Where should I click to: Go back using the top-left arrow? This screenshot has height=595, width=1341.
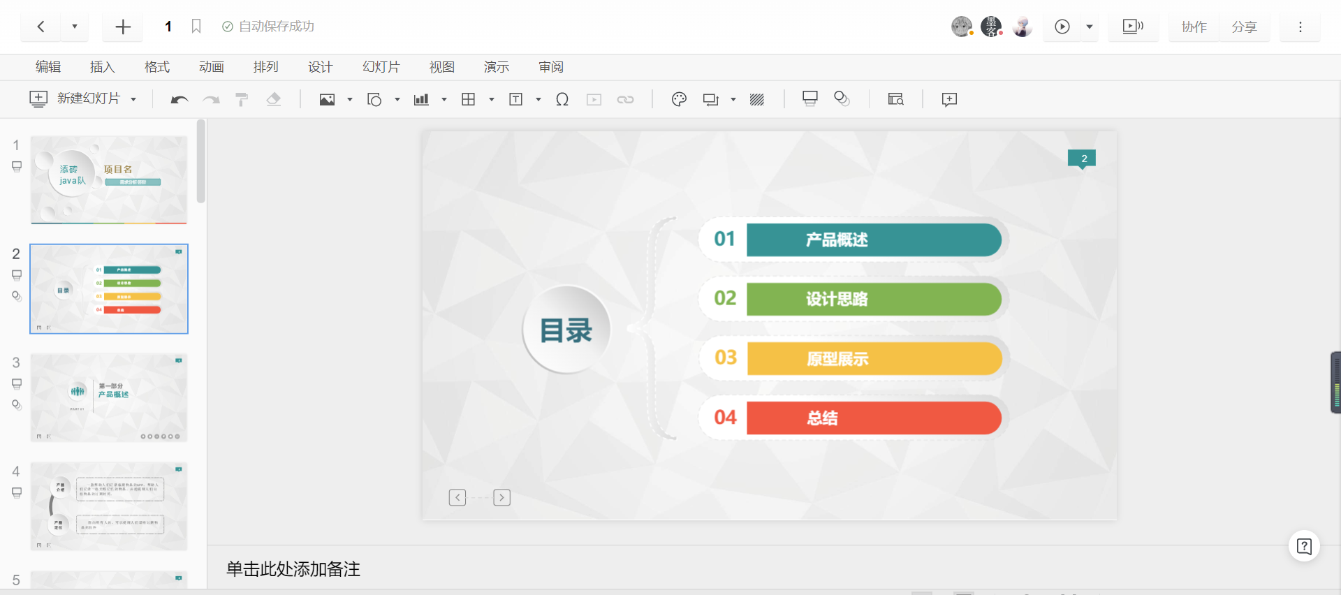point(41,27)
